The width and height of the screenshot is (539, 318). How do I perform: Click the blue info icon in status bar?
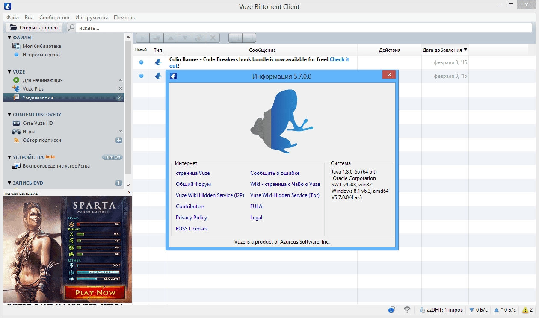391,310
